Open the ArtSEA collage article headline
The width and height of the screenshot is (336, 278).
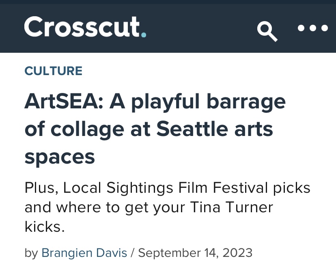156,129
